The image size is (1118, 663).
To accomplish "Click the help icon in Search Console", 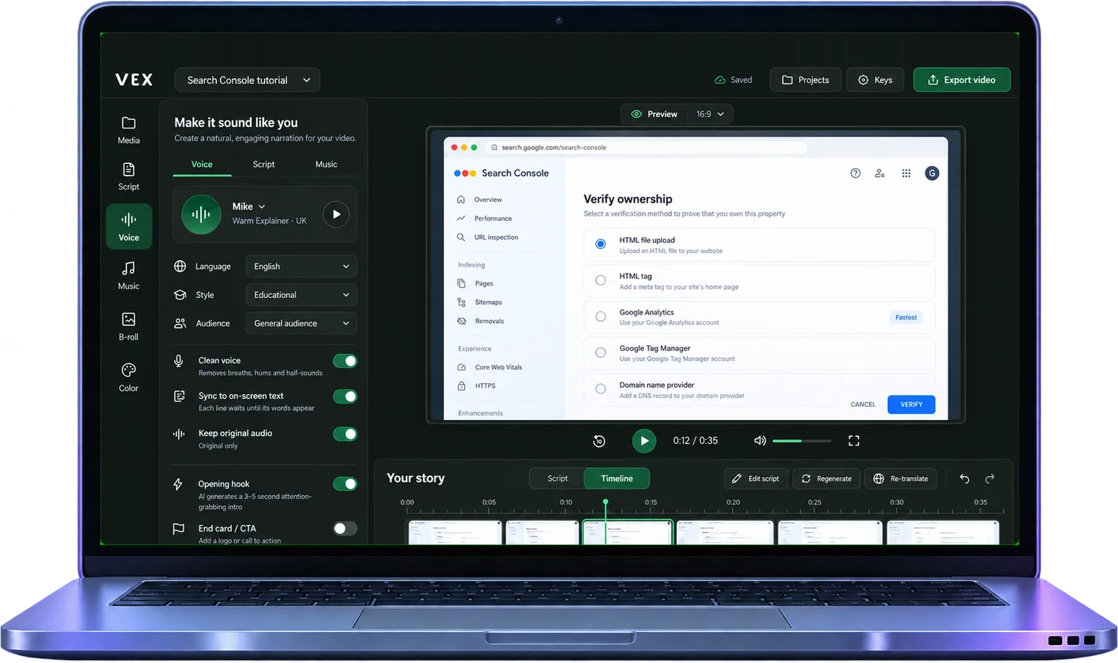I will click(x=855, y=173).
